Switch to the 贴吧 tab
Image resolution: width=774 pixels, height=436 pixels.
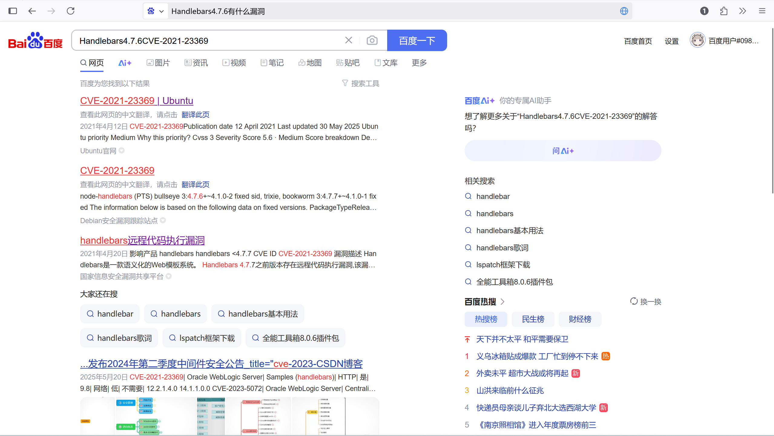pyautogui.click(x=348, y=63)
